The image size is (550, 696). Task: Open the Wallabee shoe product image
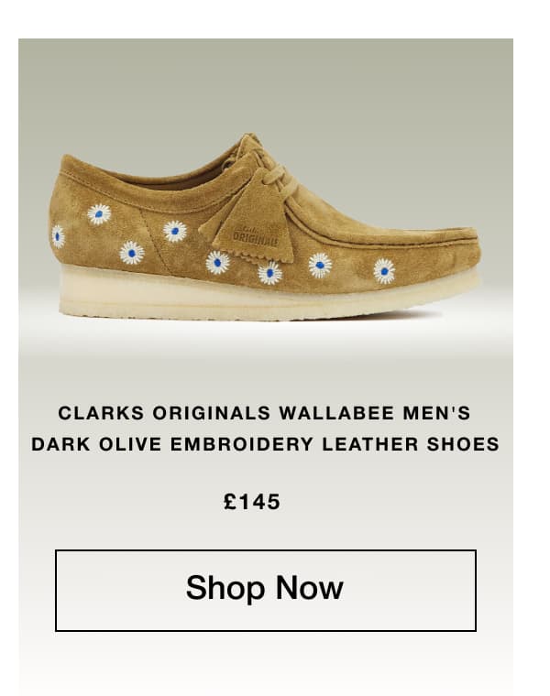pos(265,227)
